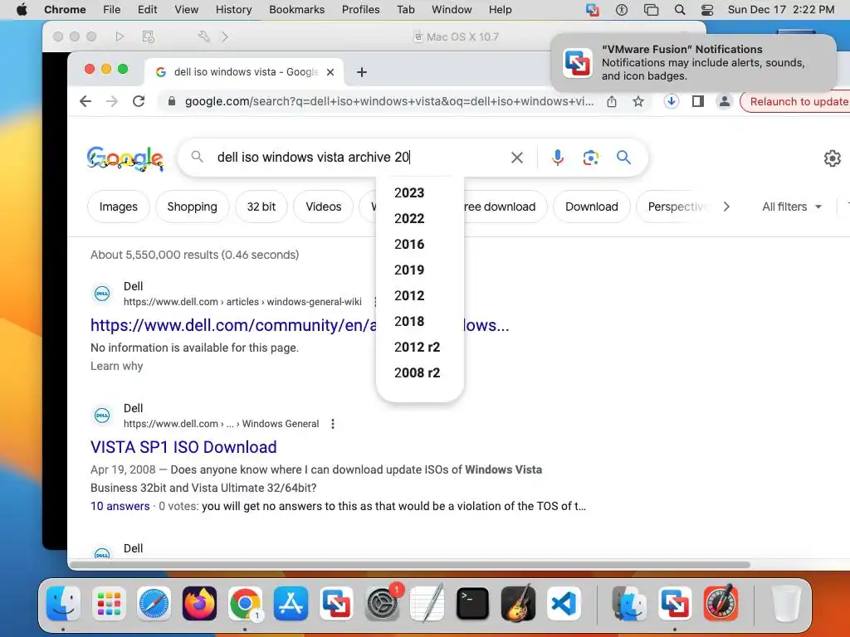Screen dimensions: 850x637
Task: Open GarageBand from the Dock
Action: point(518,604)
